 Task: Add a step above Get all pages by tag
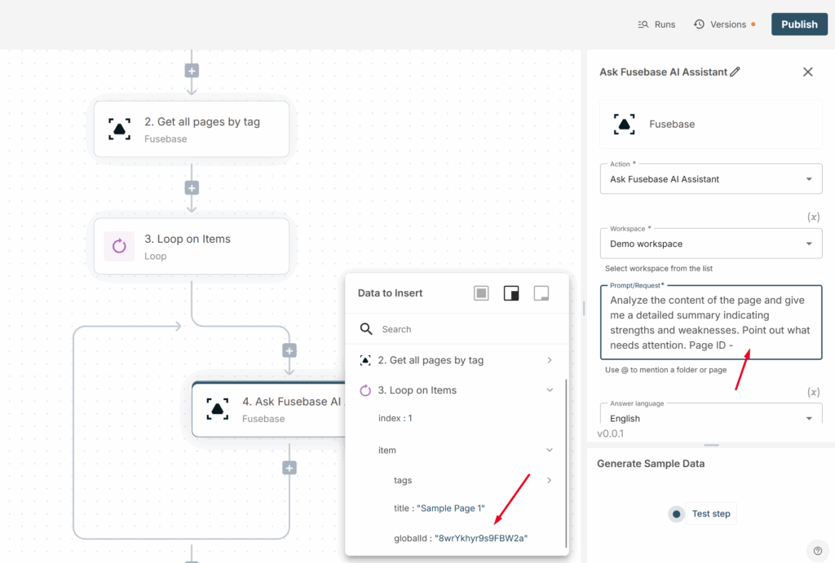[192, 71]
